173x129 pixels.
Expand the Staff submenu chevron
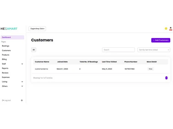pos(22,64)
